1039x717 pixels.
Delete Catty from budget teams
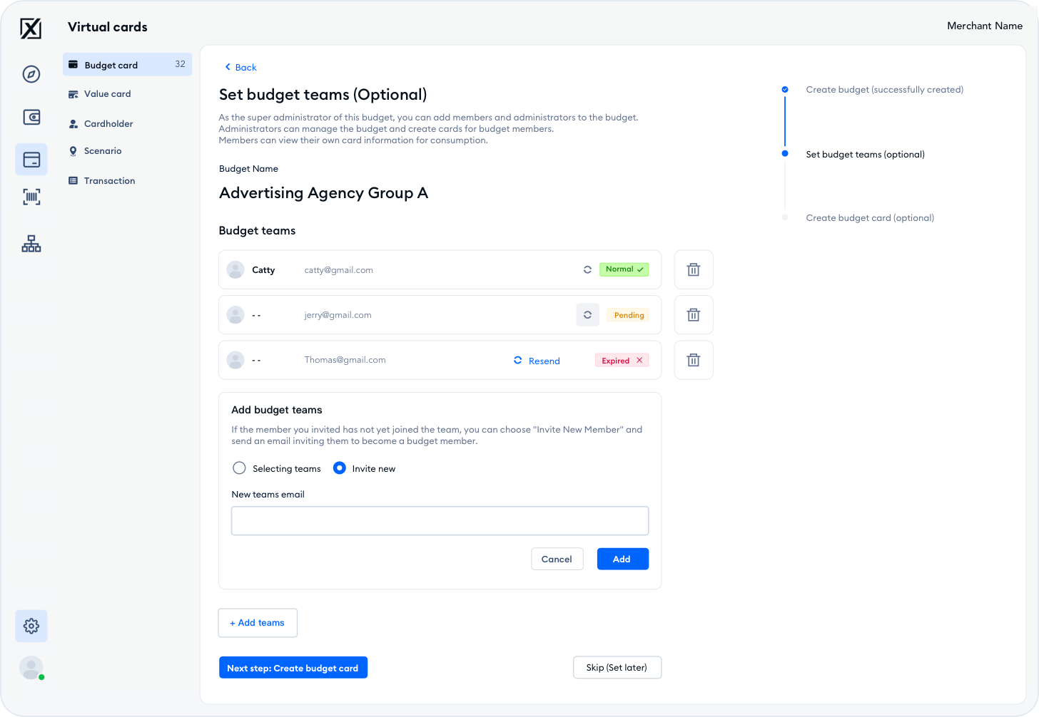click(x=693, y=269)
